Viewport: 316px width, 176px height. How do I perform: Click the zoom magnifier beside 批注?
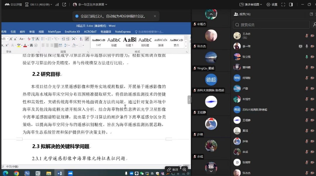pyautogui.click(x=184, y=170)
